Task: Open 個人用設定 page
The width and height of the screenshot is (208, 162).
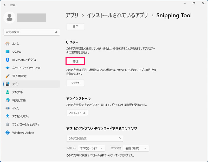Action: pos(32,76)
